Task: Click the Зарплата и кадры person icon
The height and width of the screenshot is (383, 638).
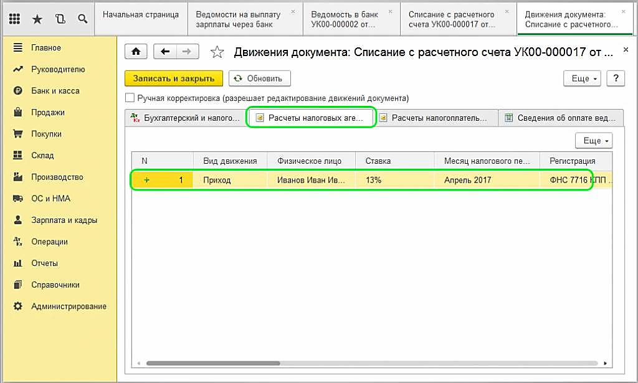Action: [18, 220]
